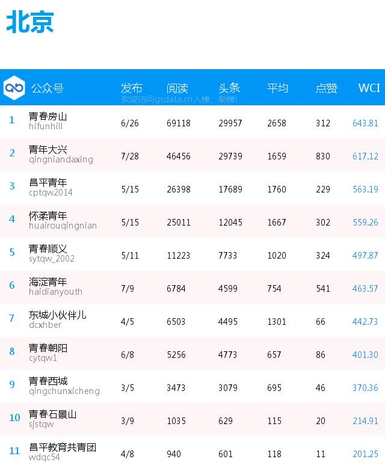The height and width of the screenshot is (468, 385).
Task: Select the 昌平教育共青团 account name
Action: click(x=63, y=447)
